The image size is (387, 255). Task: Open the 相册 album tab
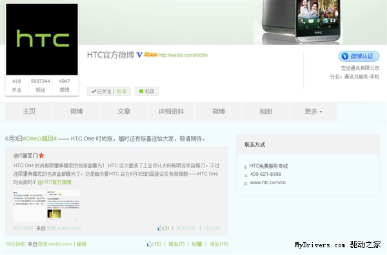(266, 111)
